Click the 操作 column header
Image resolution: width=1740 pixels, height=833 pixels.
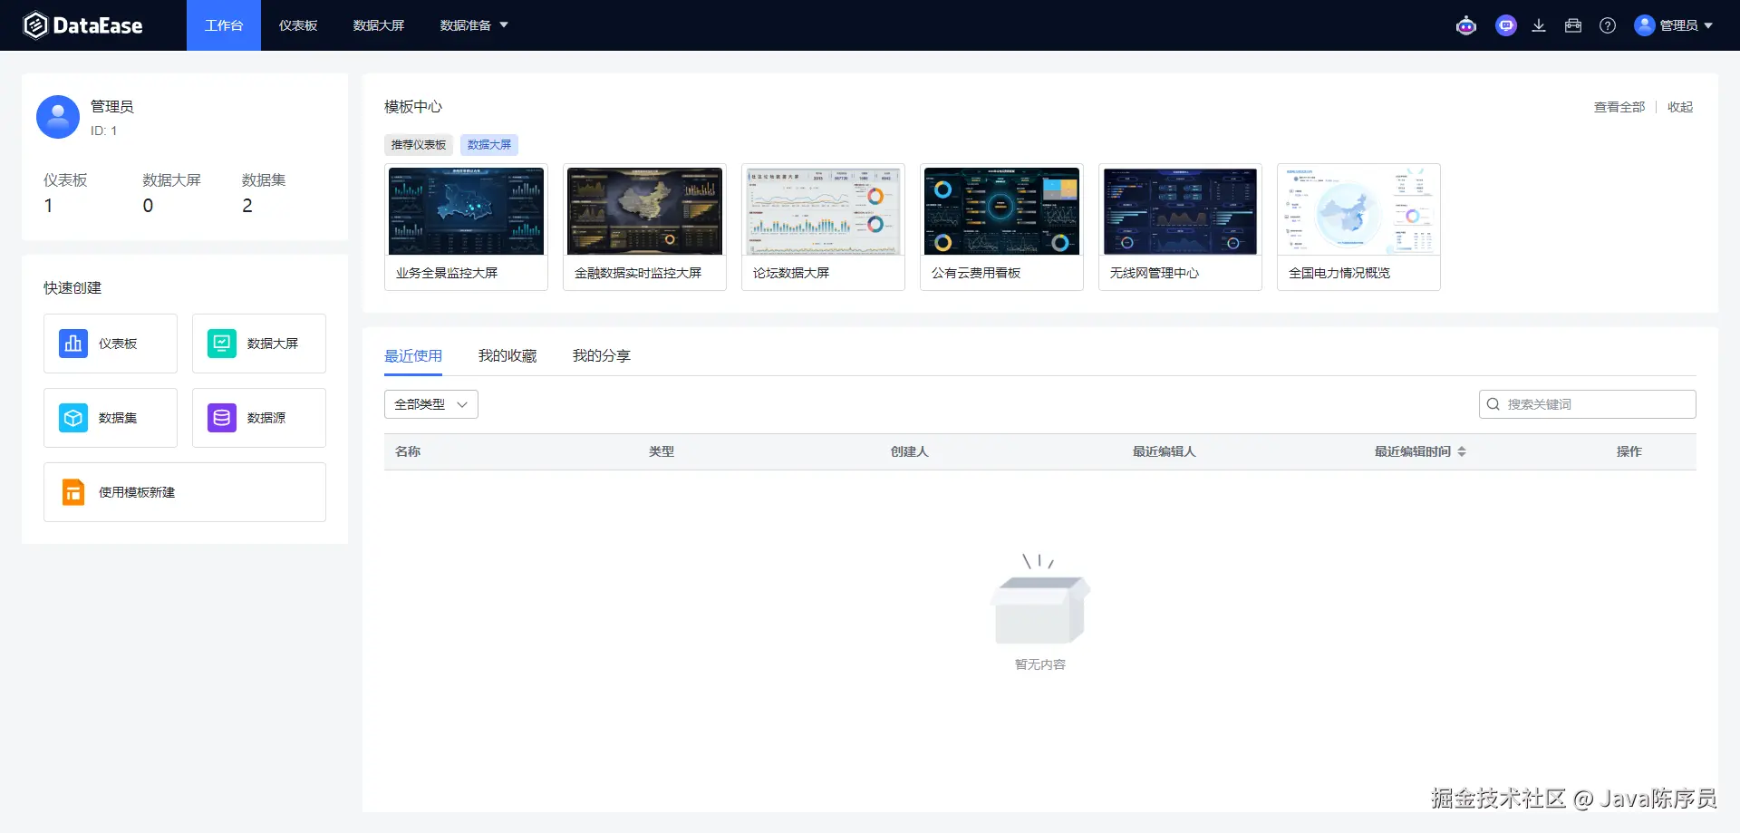click(x=1629, y=451)
